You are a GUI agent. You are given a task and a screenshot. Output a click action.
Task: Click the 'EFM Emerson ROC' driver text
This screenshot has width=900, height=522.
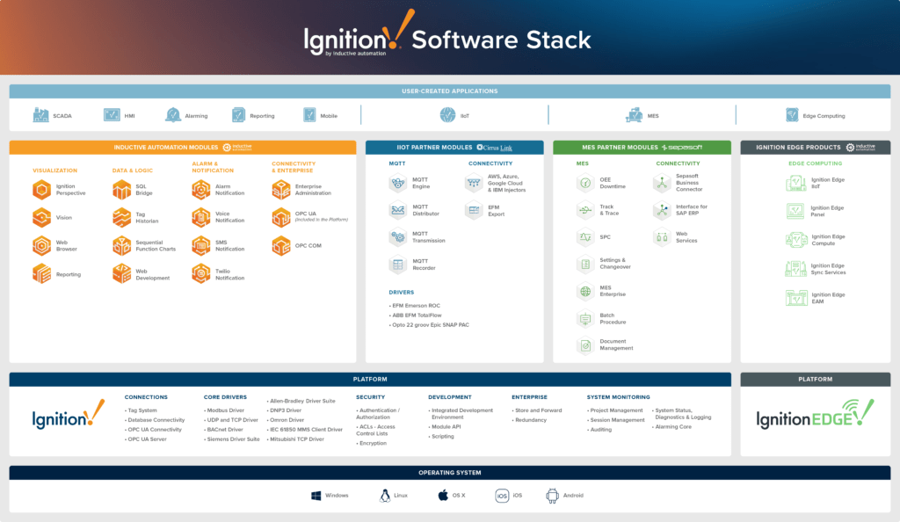click(x=416, y=306)
